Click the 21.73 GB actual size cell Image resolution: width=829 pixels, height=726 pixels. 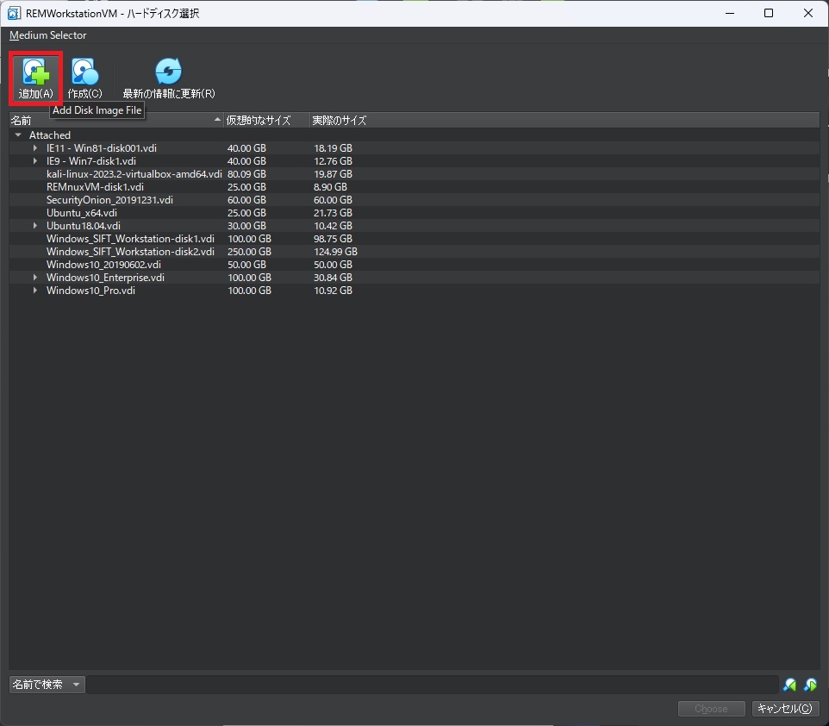coord(333,213)
